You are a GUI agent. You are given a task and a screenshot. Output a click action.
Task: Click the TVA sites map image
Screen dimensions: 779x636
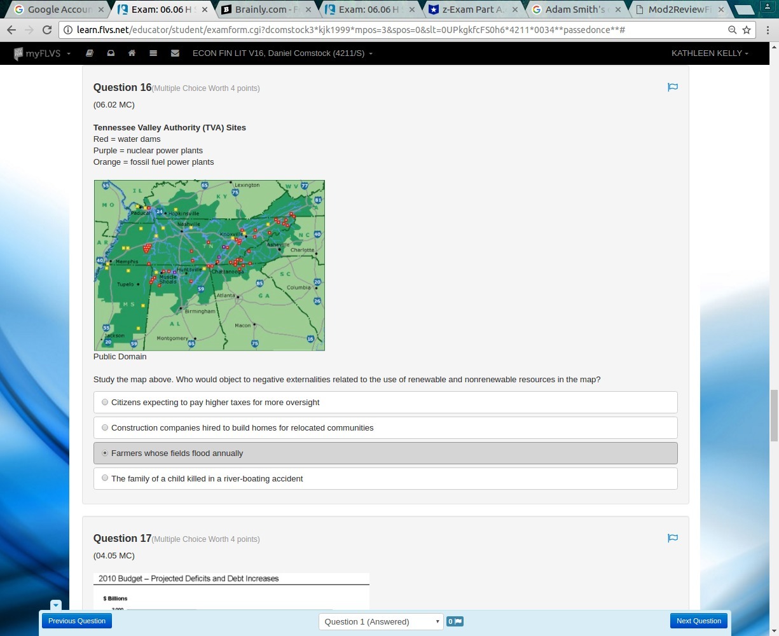209,265
